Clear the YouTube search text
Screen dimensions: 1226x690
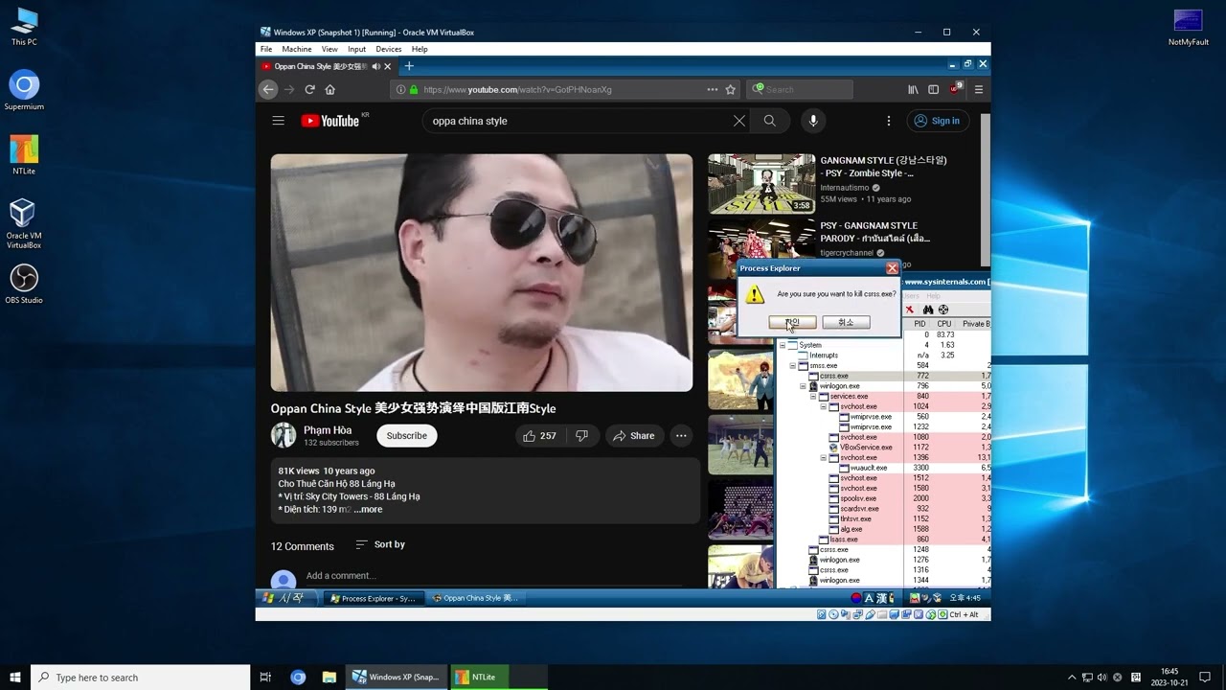coord(739,121)
